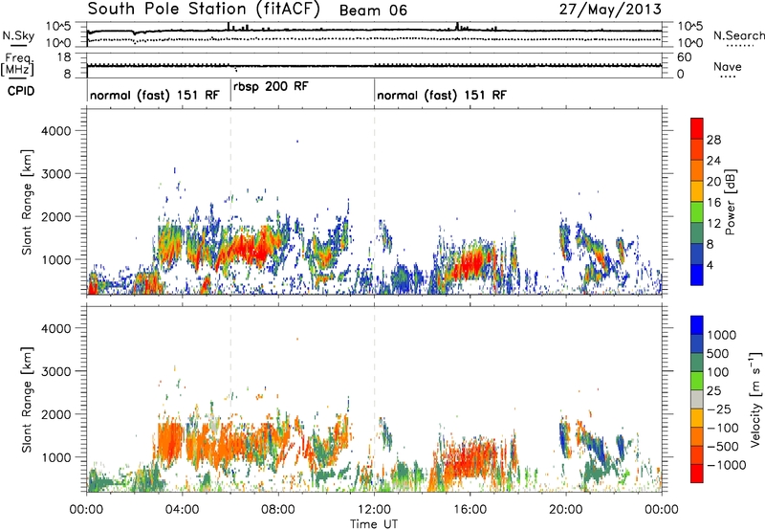Click the '16:00' time axis label
Viewport: 765px width, 530px height.
pos(470,510)
